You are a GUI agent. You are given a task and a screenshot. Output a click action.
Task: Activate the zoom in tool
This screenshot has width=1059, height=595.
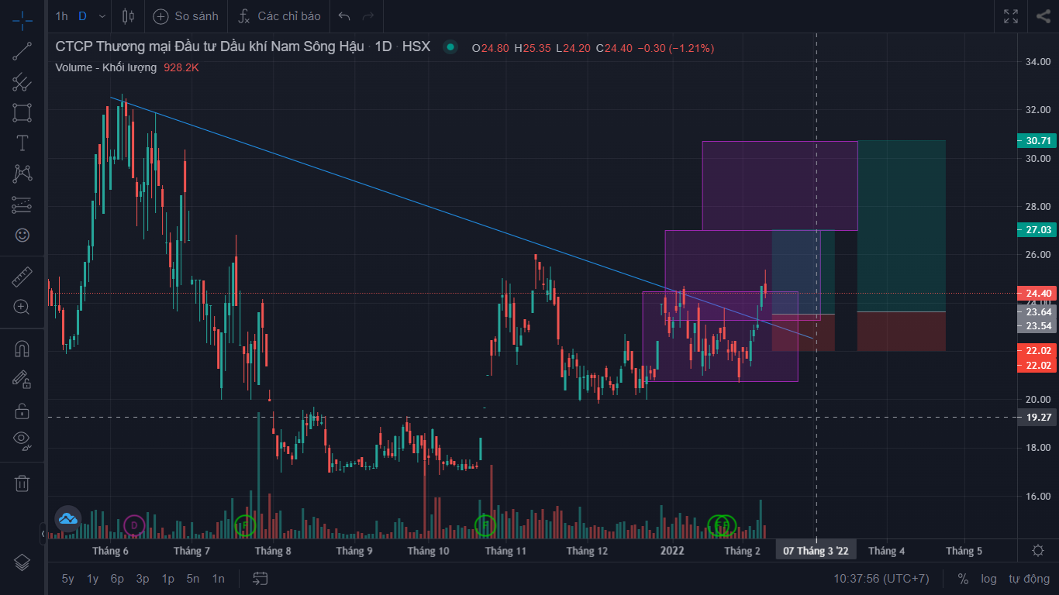tap(22, 307)
